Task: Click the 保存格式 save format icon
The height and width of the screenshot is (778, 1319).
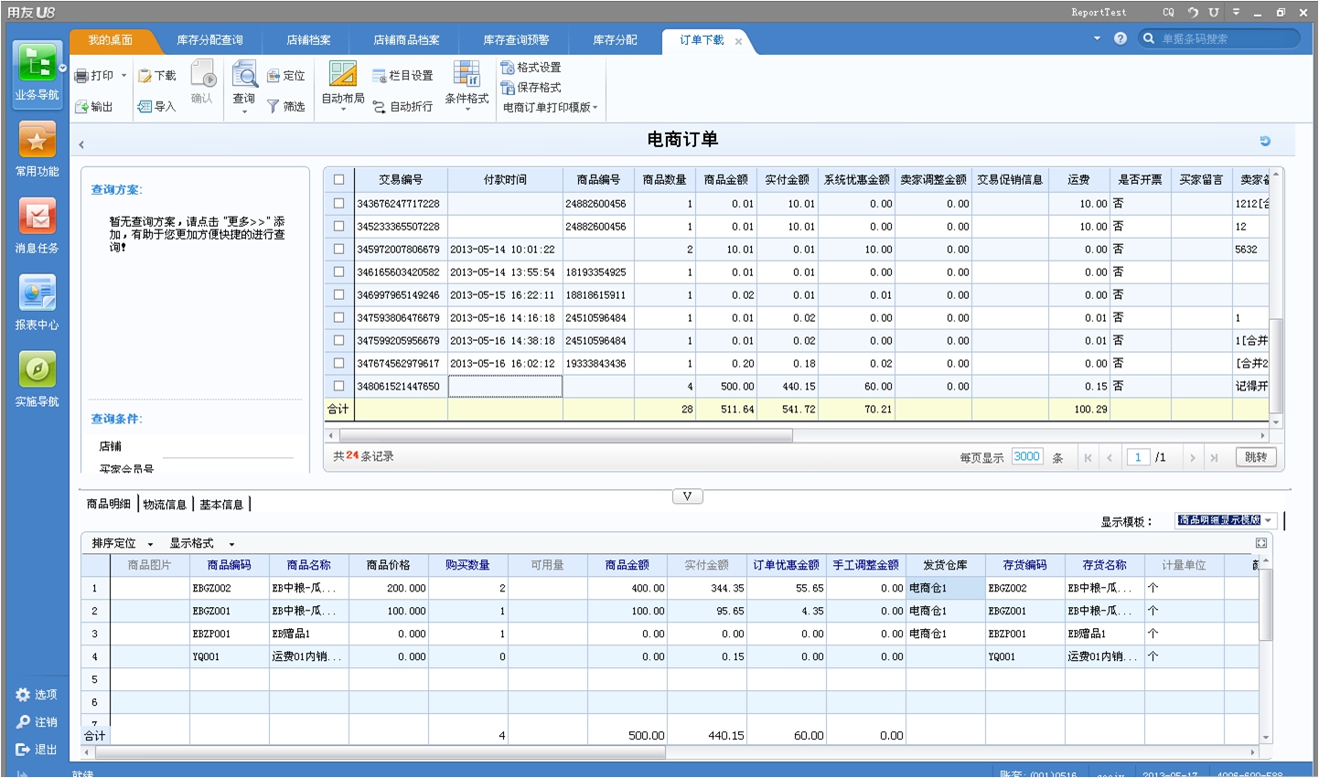Action: 508,88
